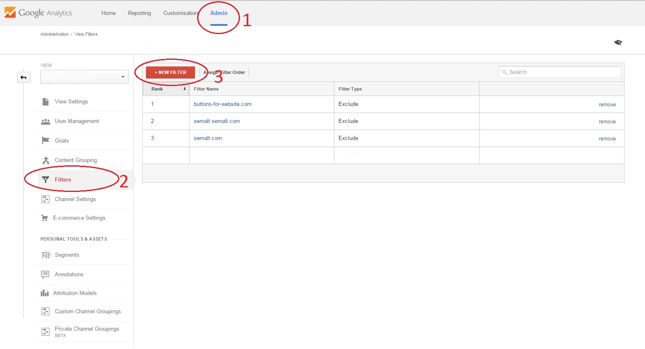Click the View Settings document icon

46,102
